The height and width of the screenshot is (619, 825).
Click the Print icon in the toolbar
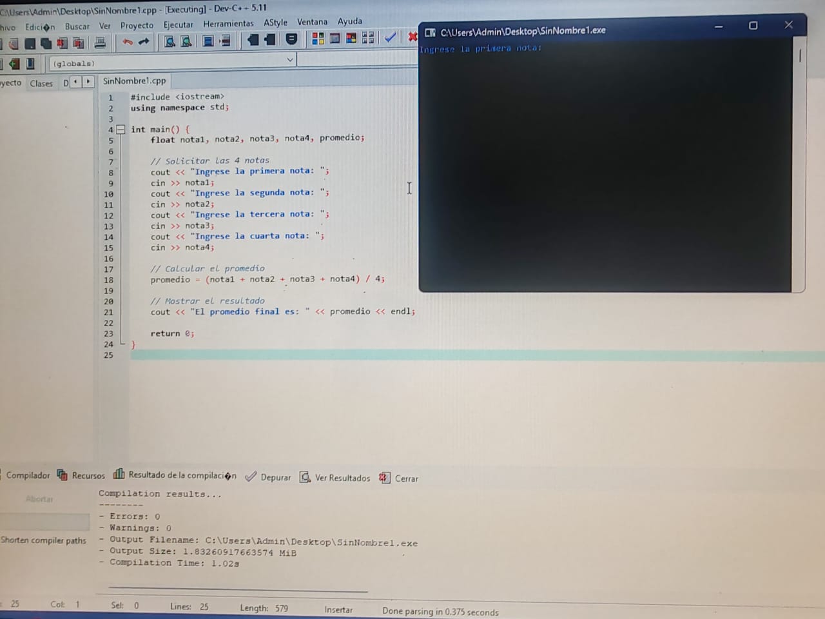click(100, 43)
